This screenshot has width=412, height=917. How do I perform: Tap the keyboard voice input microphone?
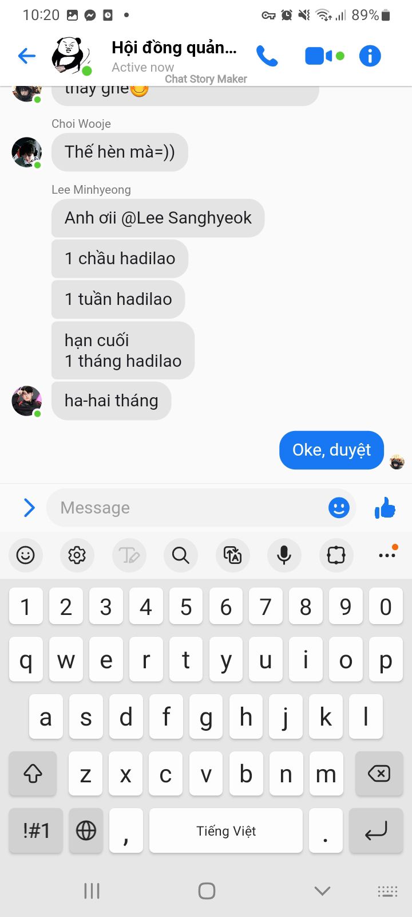(284, 555)
